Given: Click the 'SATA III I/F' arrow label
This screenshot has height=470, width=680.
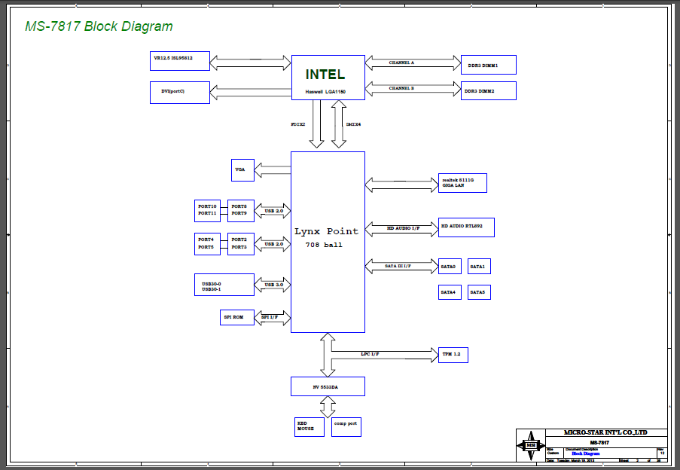Looking at the screenshot, I should pos(398,266).
